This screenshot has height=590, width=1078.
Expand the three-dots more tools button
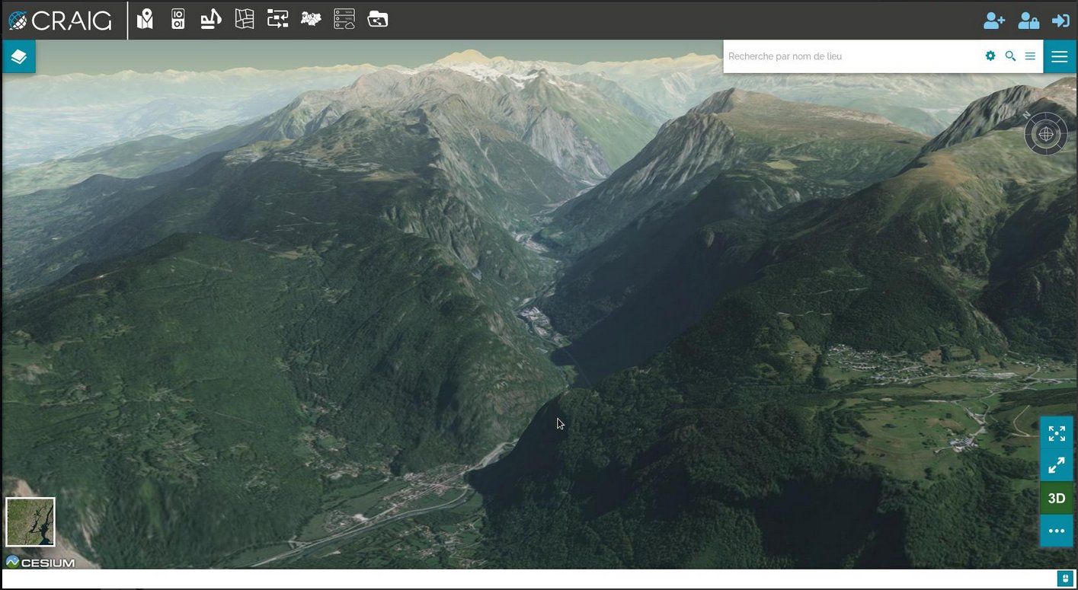pyautogui.click(x=1057, y=531)
